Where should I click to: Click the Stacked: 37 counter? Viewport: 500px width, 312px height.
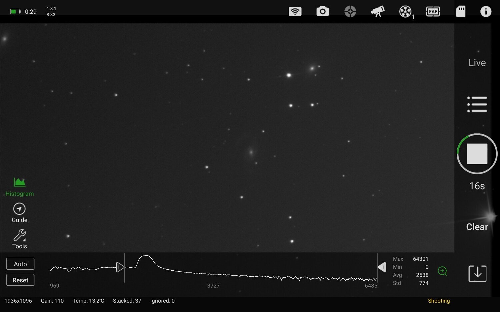[127, 301]
